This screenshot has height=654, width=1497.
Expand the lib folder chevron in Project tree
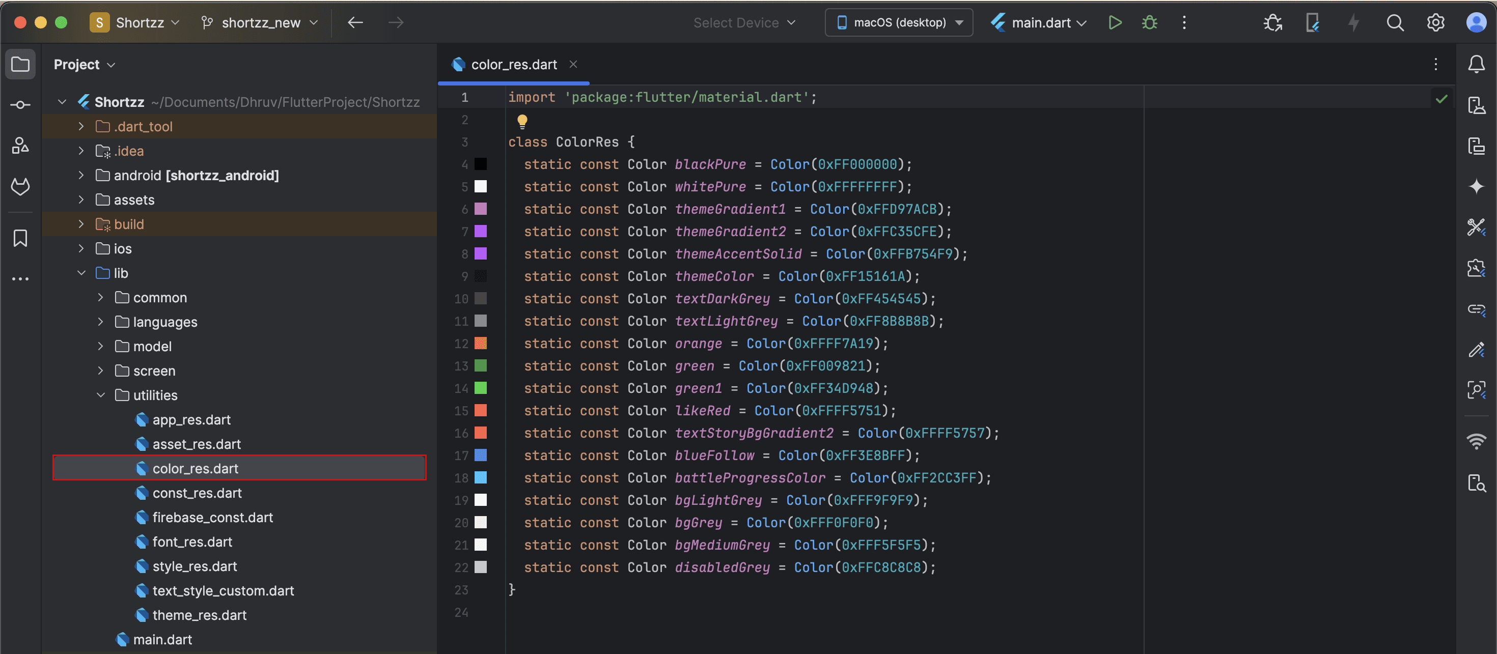[x=81, y=273]
